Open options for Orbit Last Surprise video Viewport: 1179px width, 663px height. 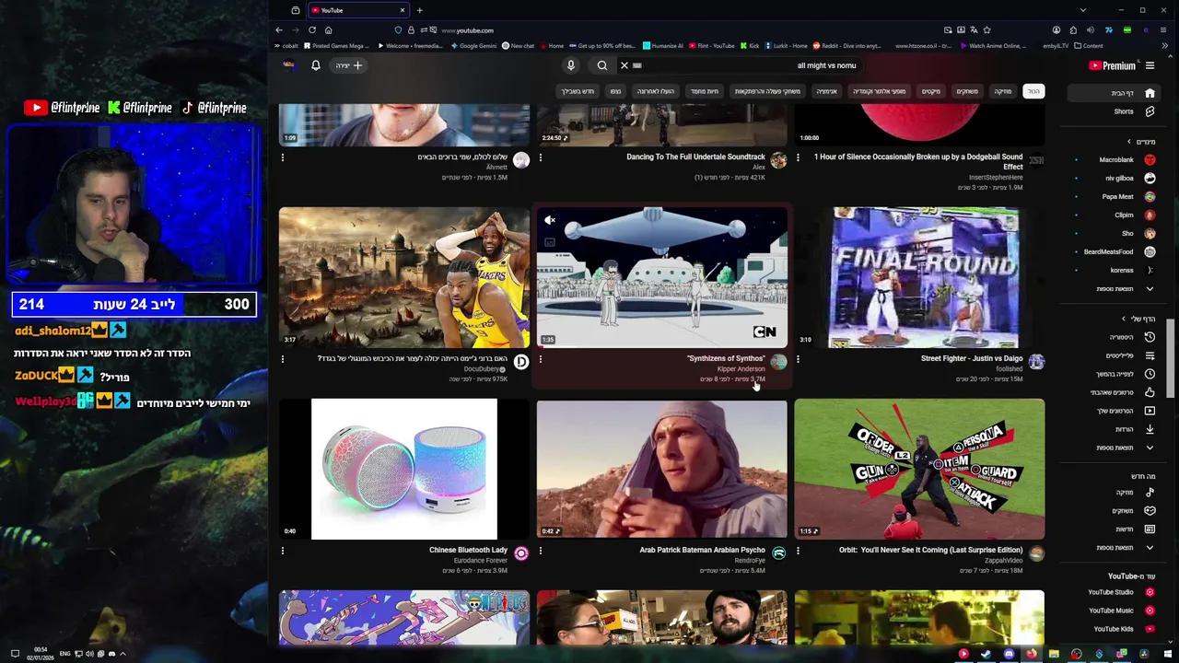point(798,551)
